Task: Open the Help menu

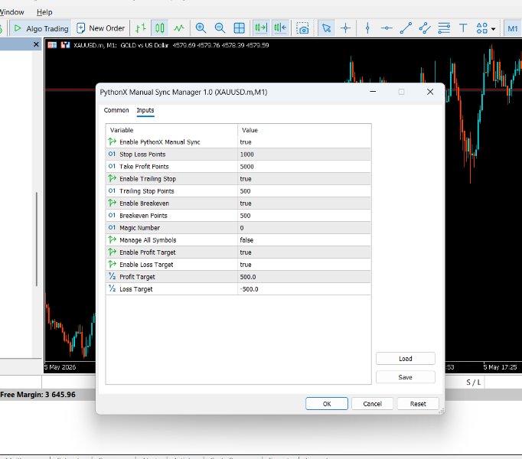Action: point(44,12)
